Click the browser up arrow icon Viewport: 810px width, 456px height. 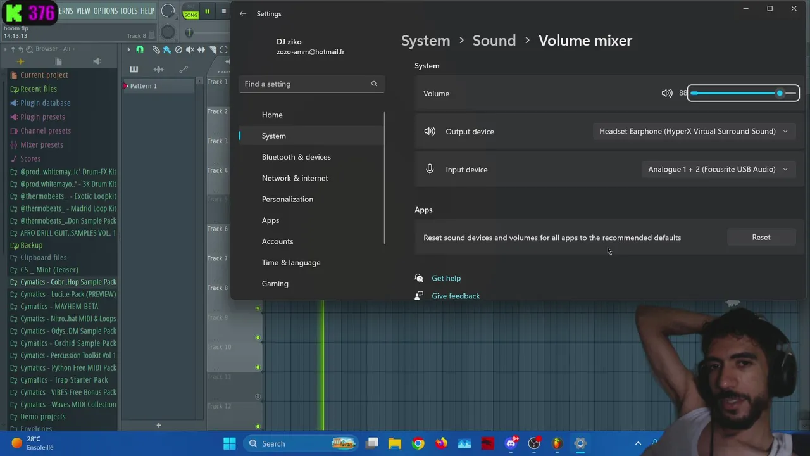(x=13, y=49)
